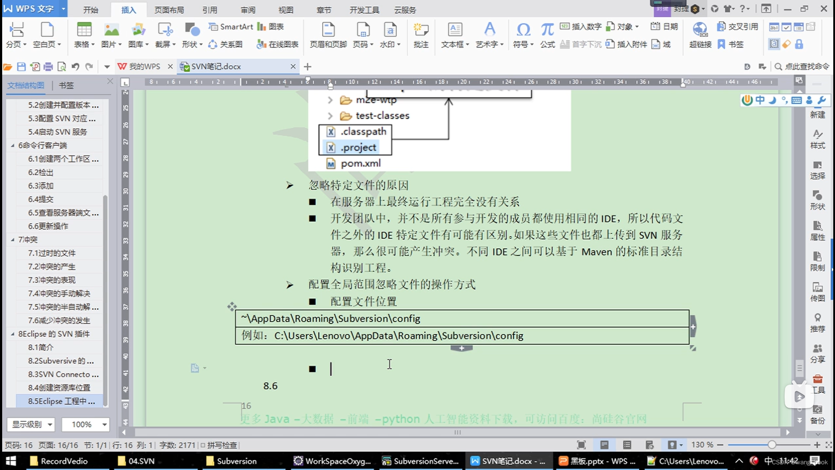Close the SVN笔记.docx tab

click(x=293, y=67)
